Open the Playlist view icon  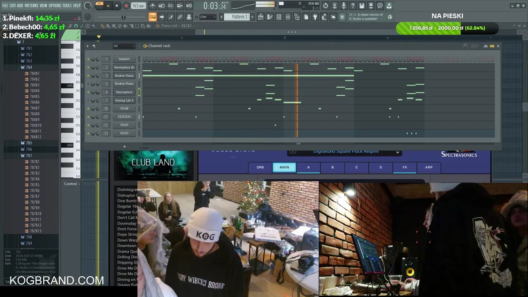click(x=261, y=17)
